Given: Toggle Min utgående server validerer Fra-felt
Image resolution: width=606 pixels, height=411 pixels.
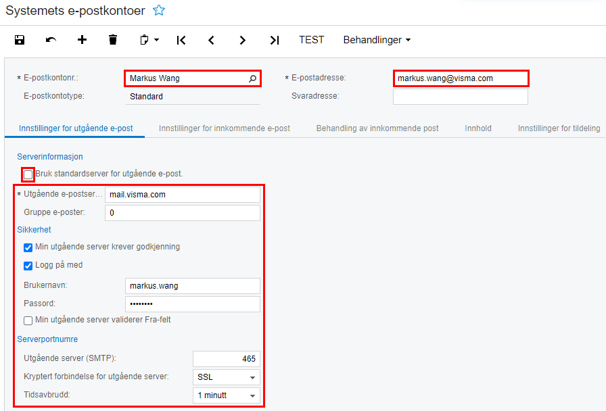Looking at the screenshot, I should (28, 320).
